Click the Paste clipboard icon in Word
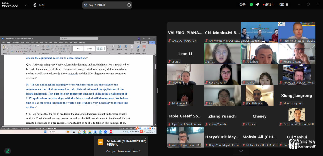This screenshot has height=156, width=323. click(4, 47)
